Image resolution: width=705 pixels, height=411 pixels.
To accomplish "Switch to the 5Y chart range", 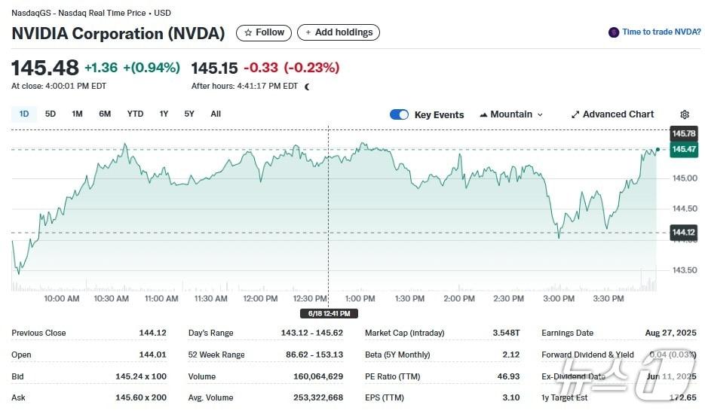I will coord(189,114).
